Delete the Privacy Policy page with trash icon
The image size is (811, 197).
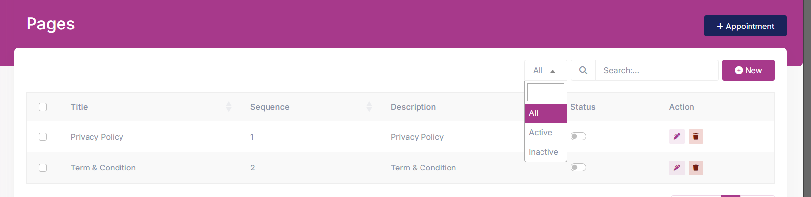coord(696,137)
